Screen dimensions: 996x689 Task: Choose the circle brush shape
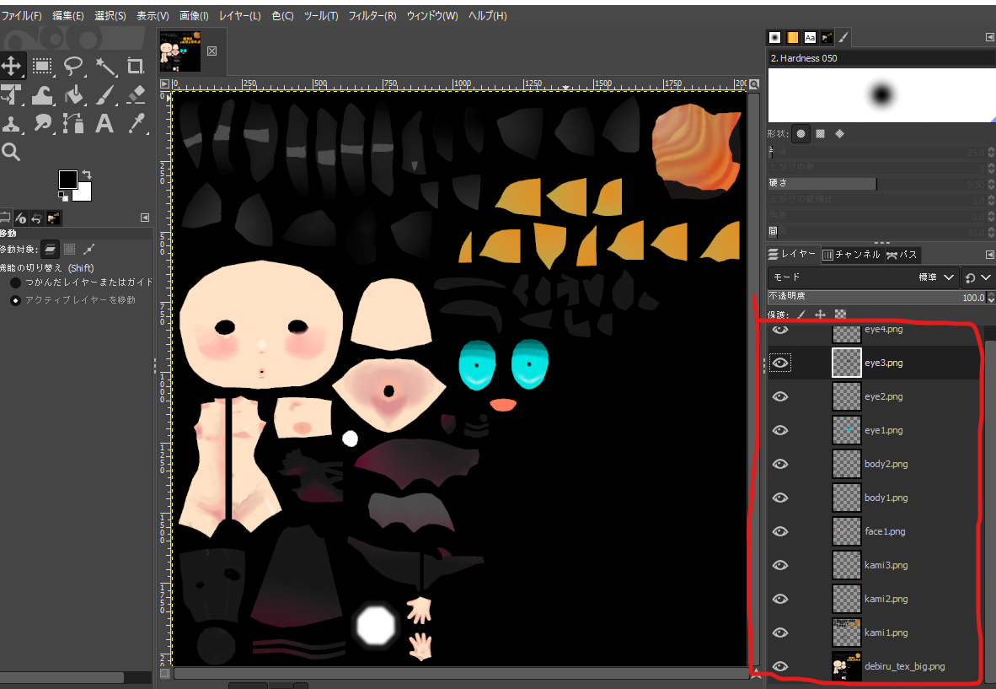pyautogui.click(x=801, y=133)
